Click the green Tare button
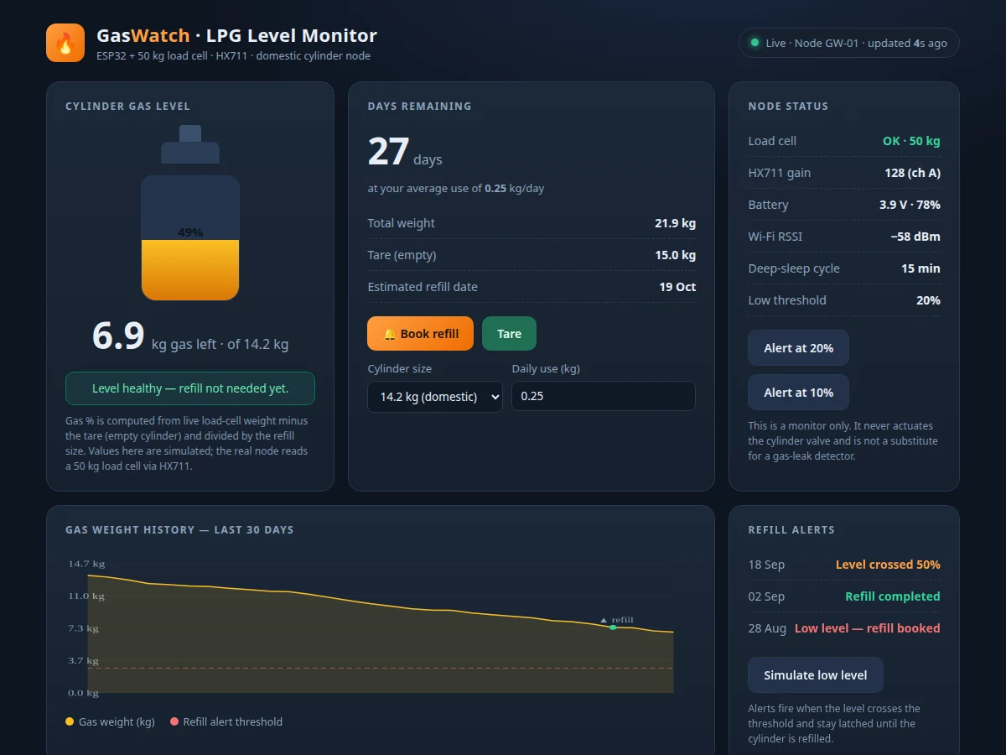The image size is (1006, 755). (509, 334)
